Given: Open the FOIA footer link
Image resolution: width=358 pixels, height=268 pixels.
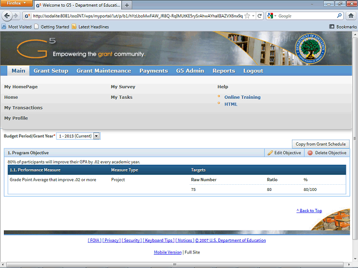Looking at the screenshot, I should pos(95,240).
